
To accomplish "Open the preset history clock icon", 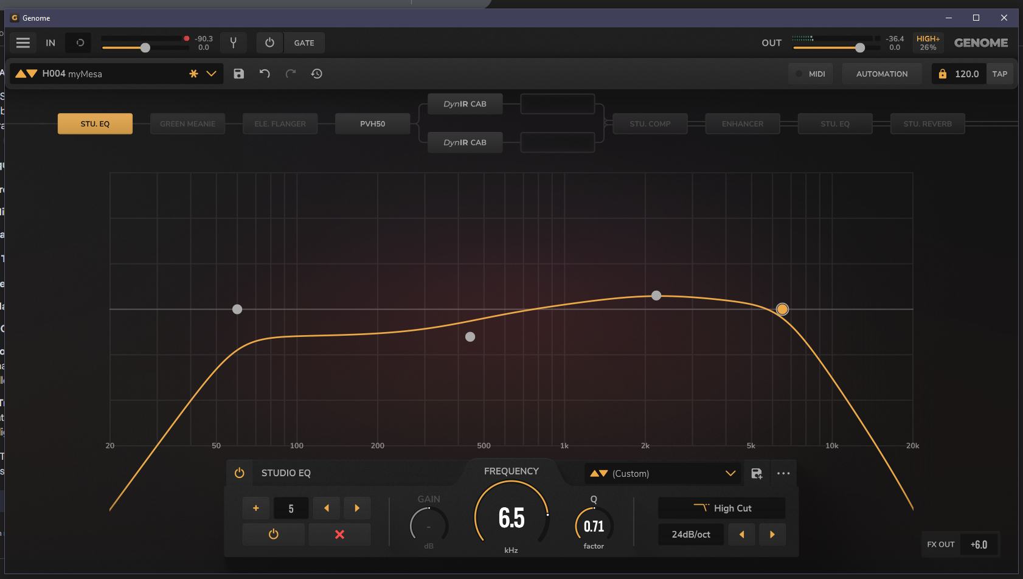I will point(316,74).
